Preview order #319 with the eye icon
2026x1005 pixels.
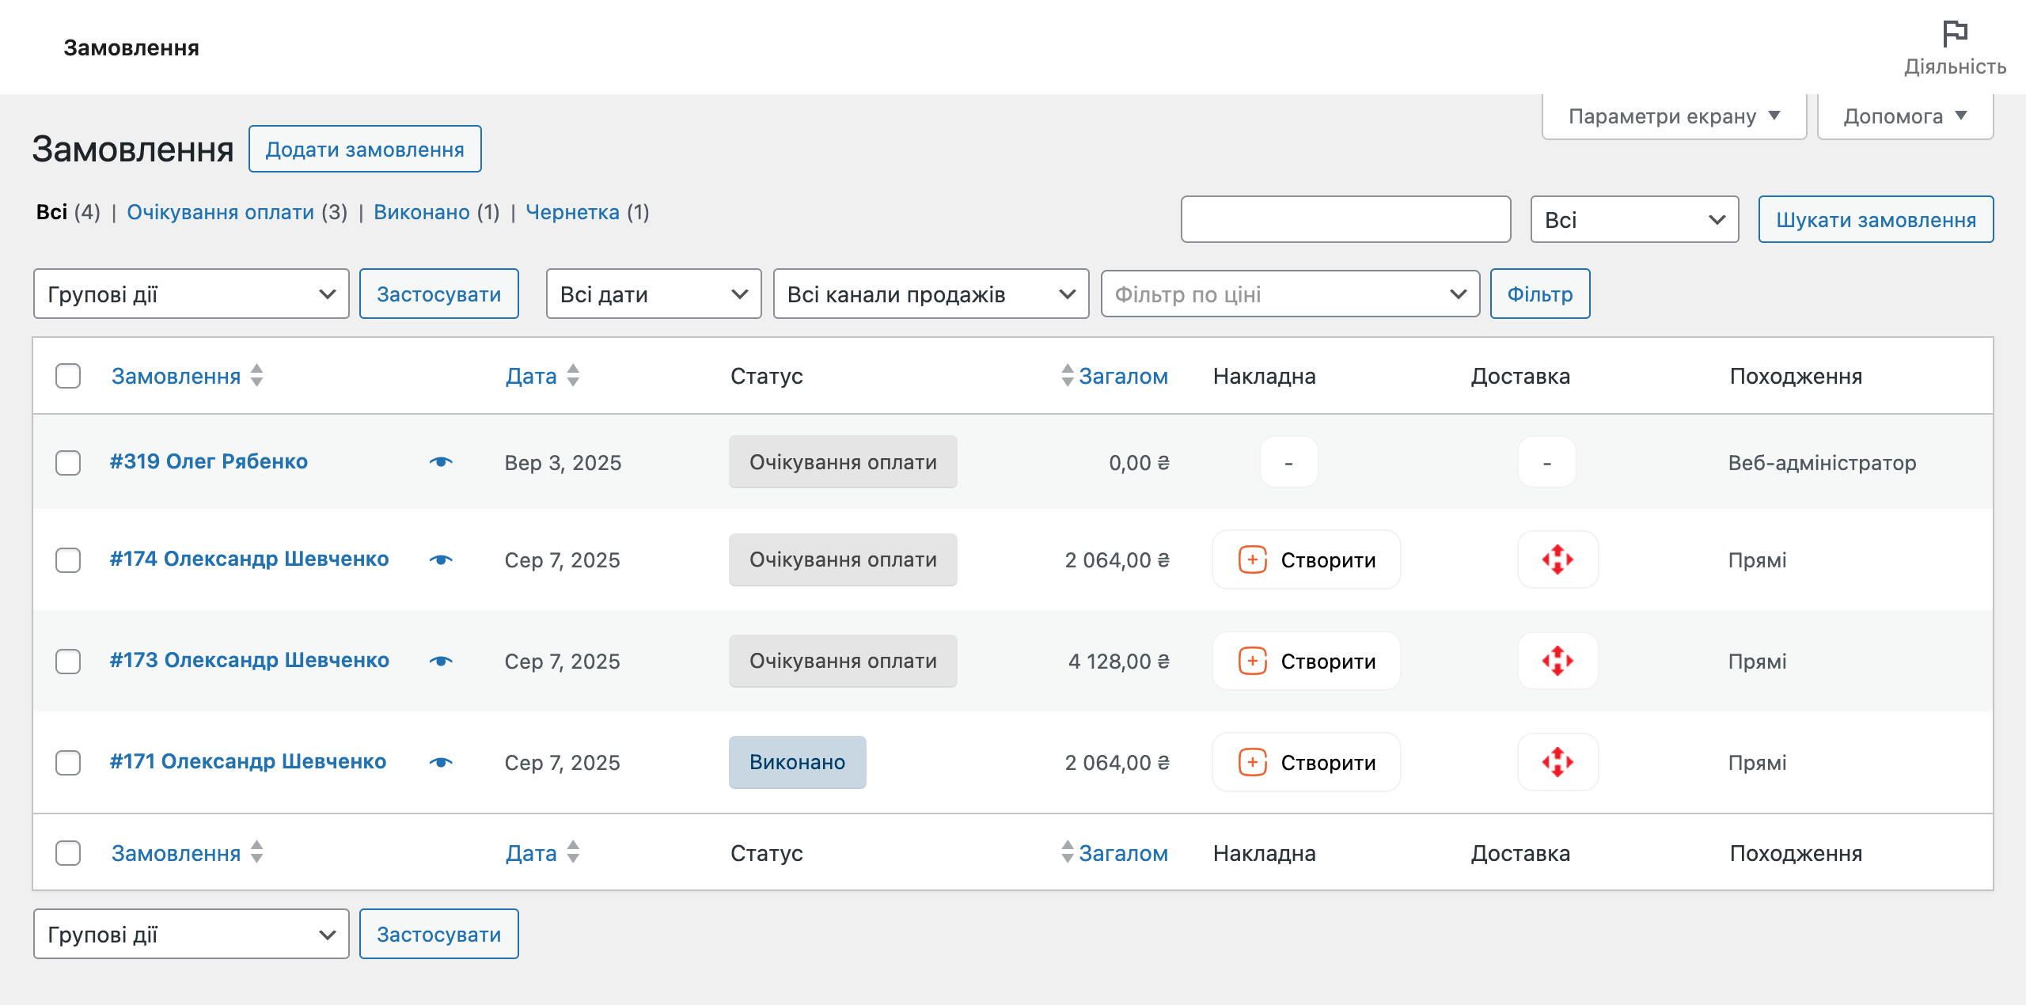[x=441, y=462]
